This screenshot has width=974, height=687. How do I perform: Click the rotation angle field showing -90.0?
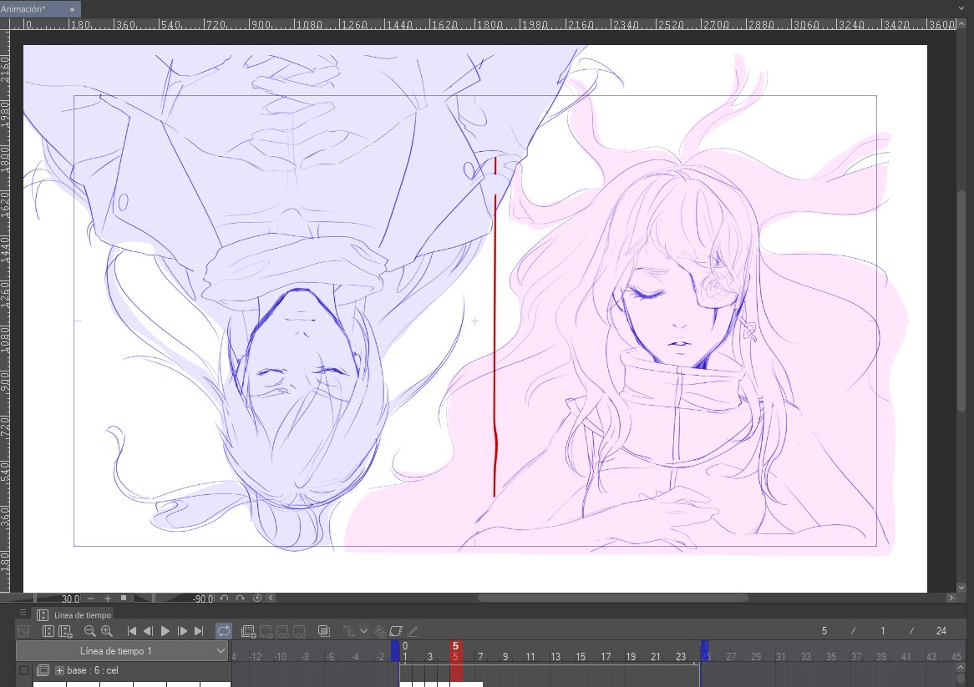pyautogui.click(x=202, y=599)
